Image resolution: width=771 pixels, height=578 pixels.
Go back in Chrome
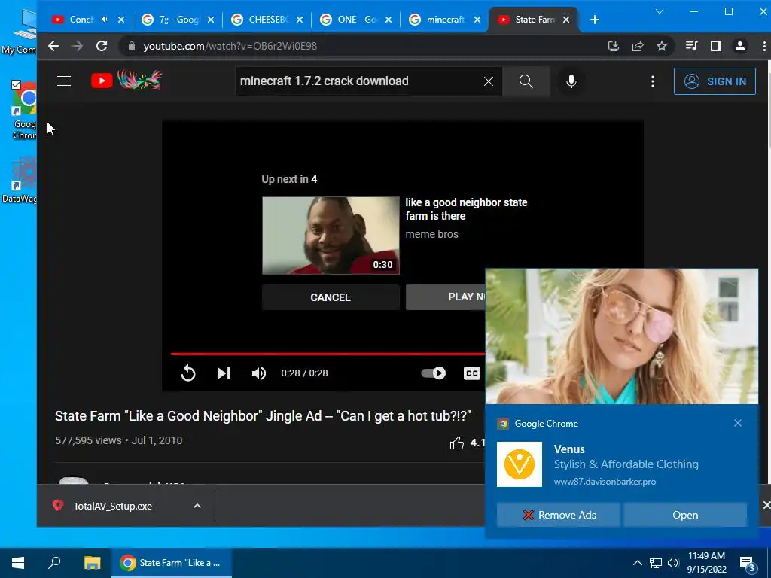[x=53, y=46]
